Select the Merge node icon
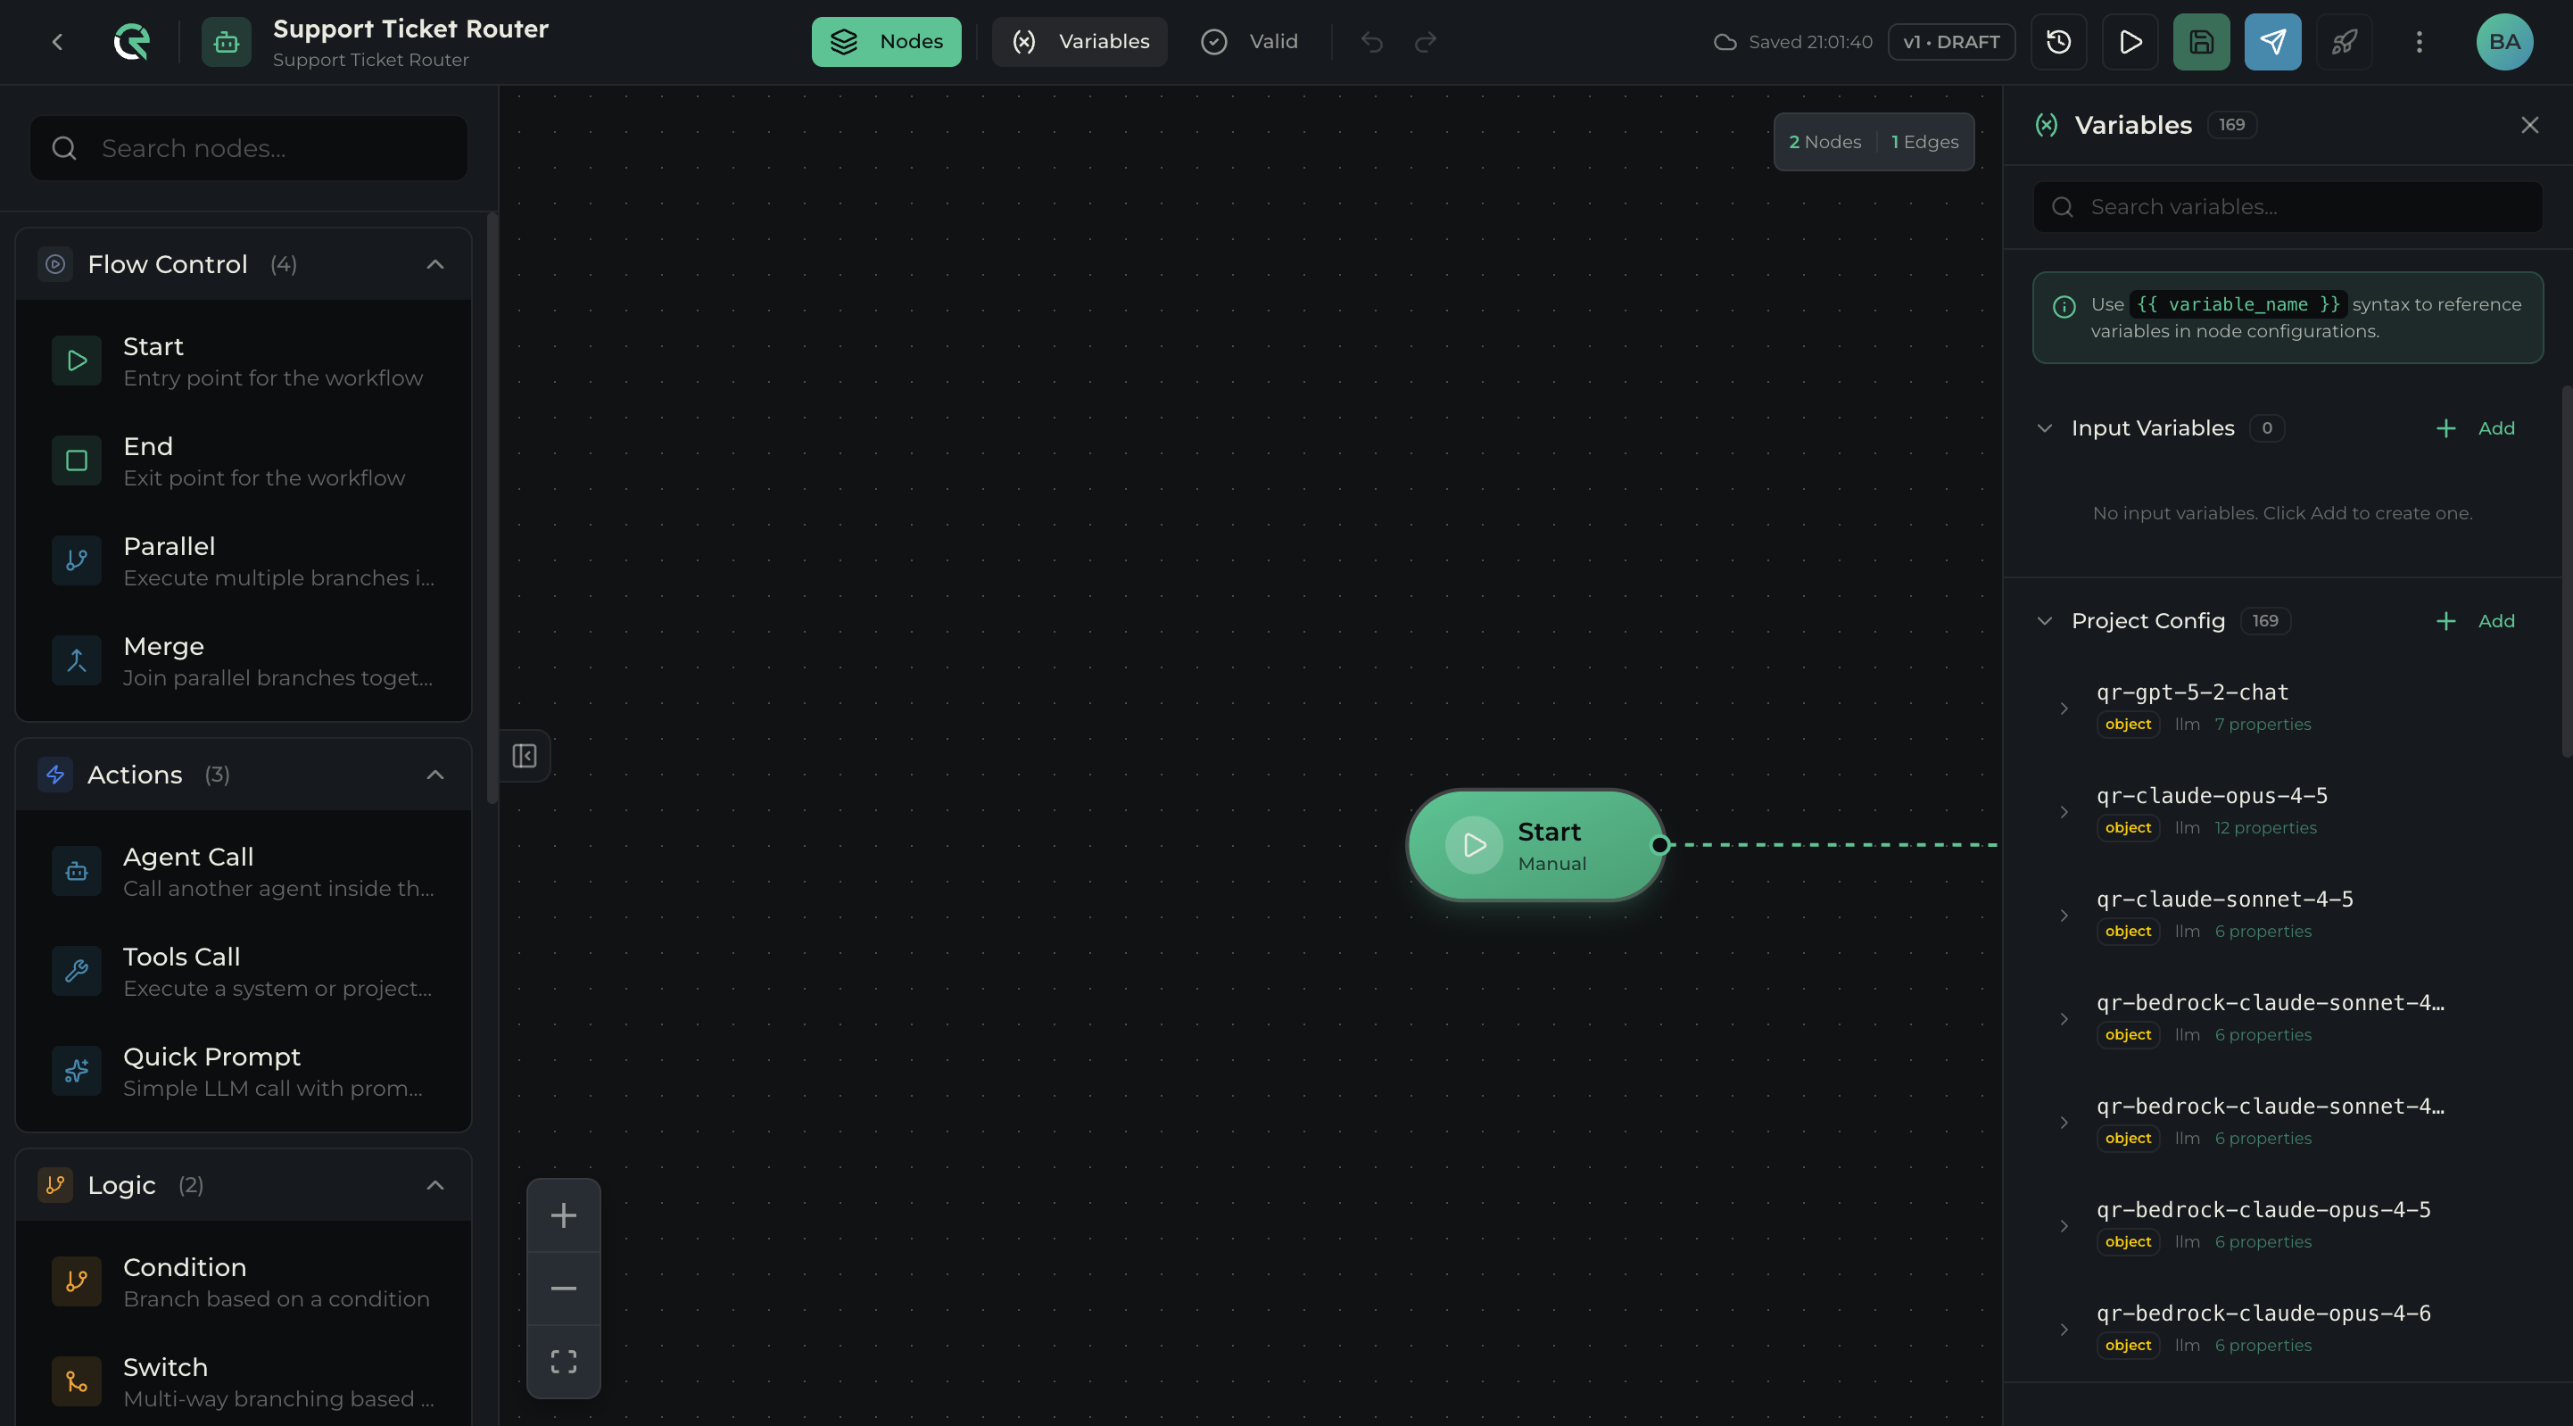The width and height of the screenshot is (2573, 1426). point(77,660)
